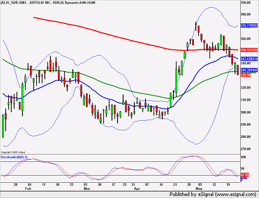This screenshot has height=198, width=259.
Task: Click the 360.00 price axis label
Action: coord(246,39)
